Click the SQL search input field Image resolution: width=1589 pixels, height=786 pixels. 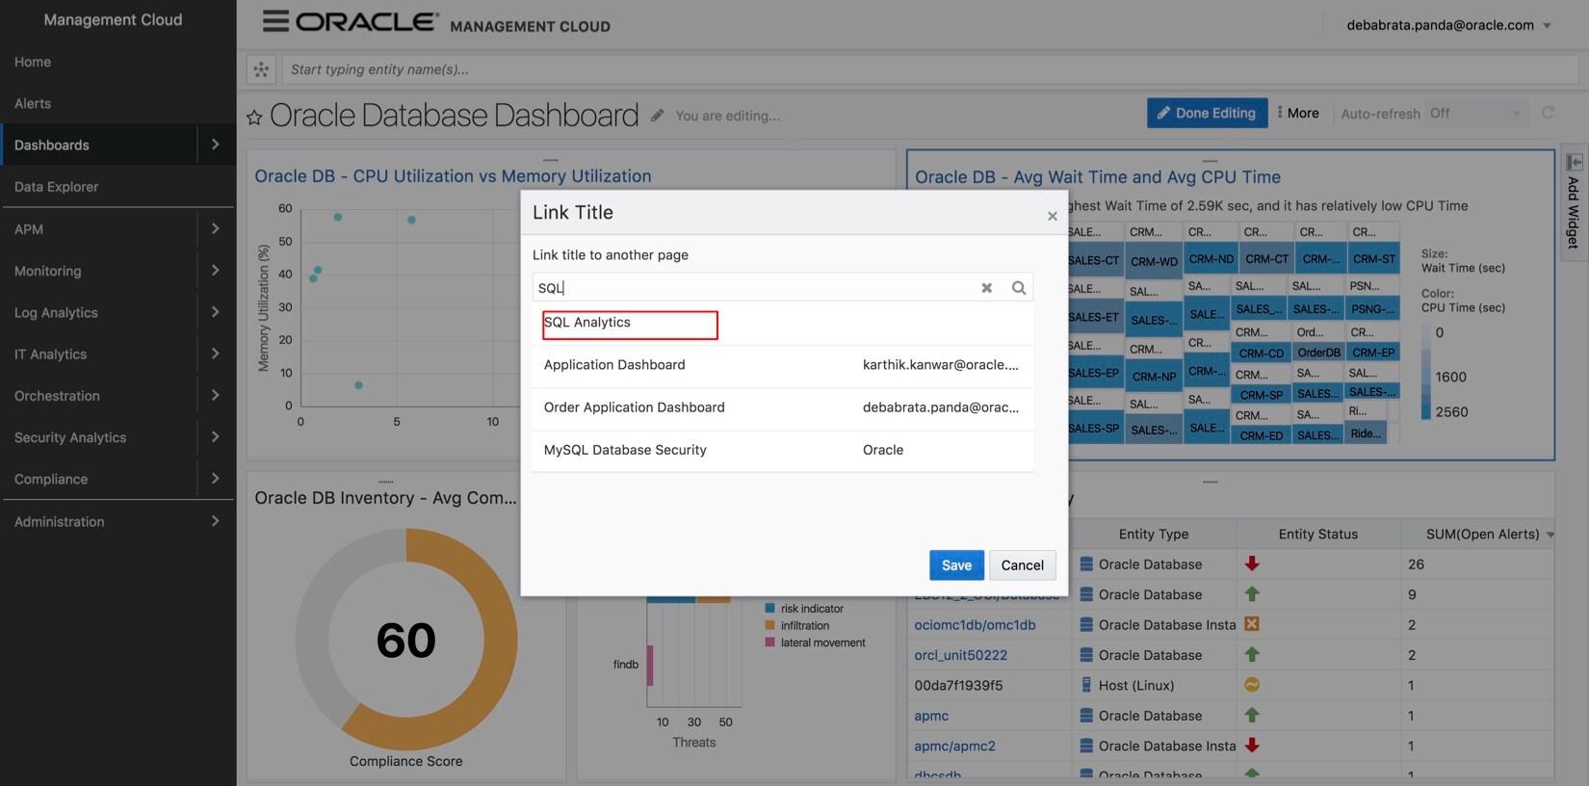pos(751,288)
